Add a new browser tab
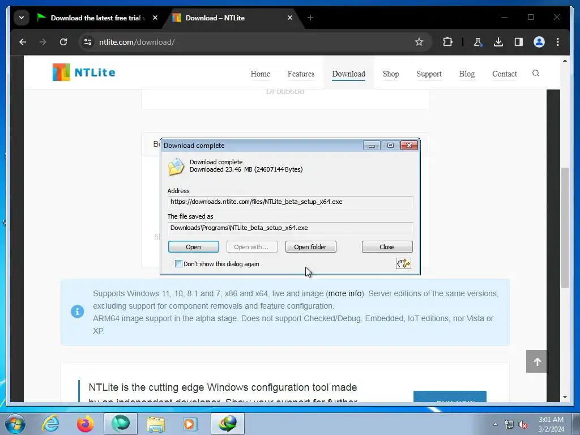Viewport: 580px width, 435px height. [310, 18]
